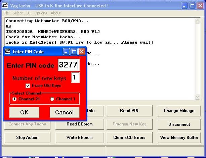
Task: Click Cancel in the PIN dialog
Action: 65,112
